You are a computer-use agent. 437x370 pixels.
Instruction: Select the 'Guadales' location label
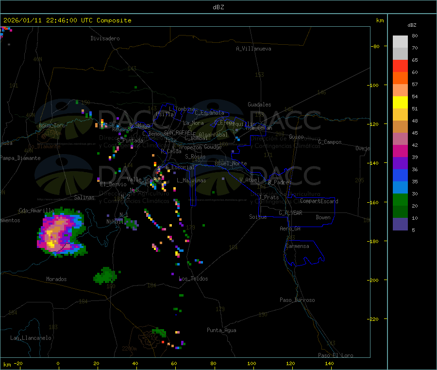pos(259,105)
